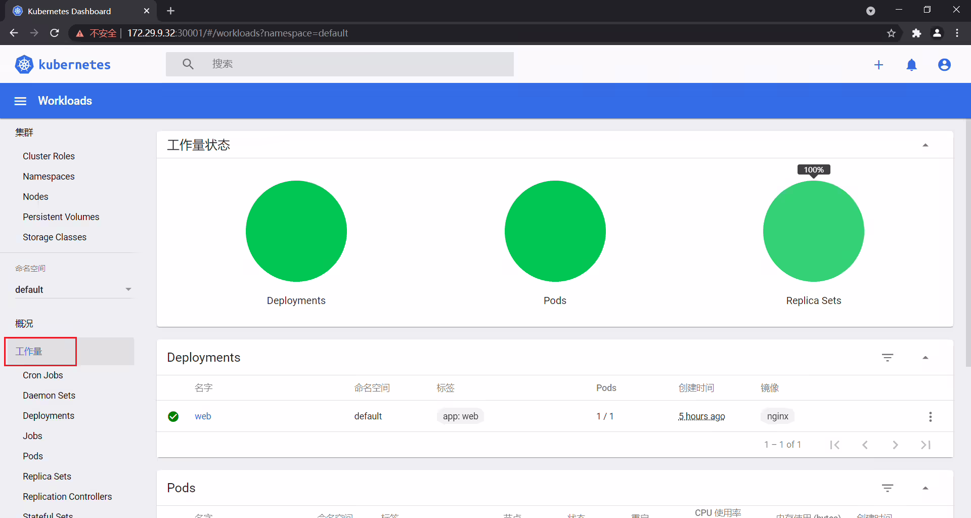This screenshot has width=971, height=518.
Task: Open Cluster Roles in sidebar
Action: click(49, 156)
